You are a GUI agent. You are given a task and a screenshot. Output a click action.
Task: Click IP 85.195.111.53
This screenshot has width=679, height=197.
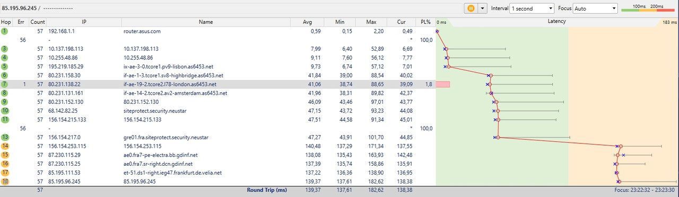pos(64,173)
